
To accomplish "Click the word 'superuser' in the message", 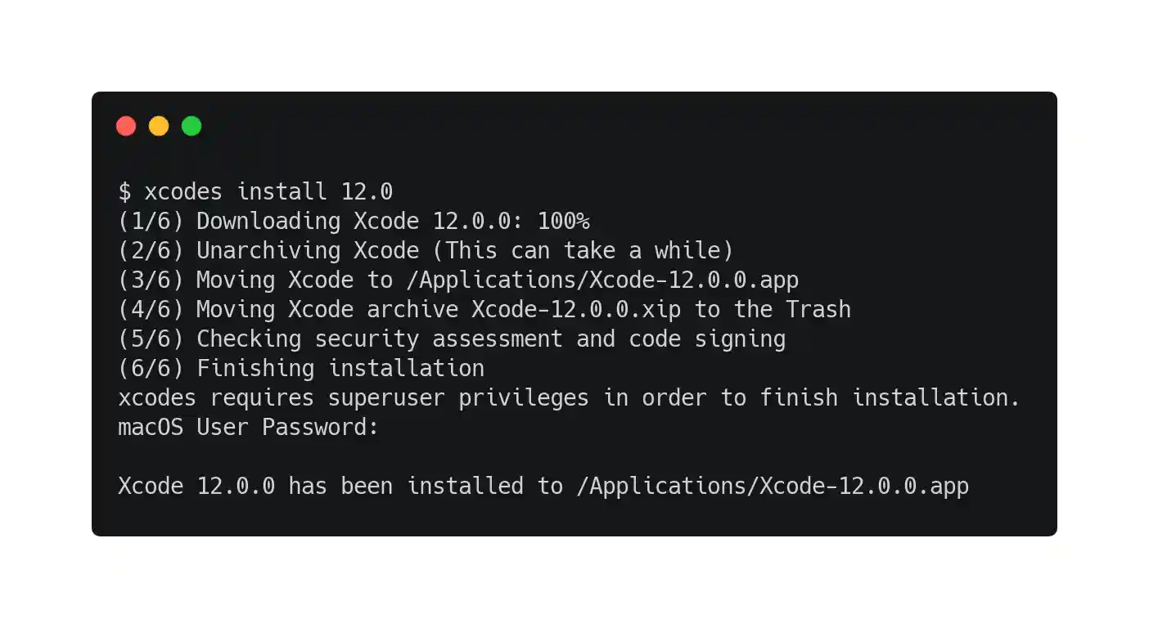I will [386, 398].
